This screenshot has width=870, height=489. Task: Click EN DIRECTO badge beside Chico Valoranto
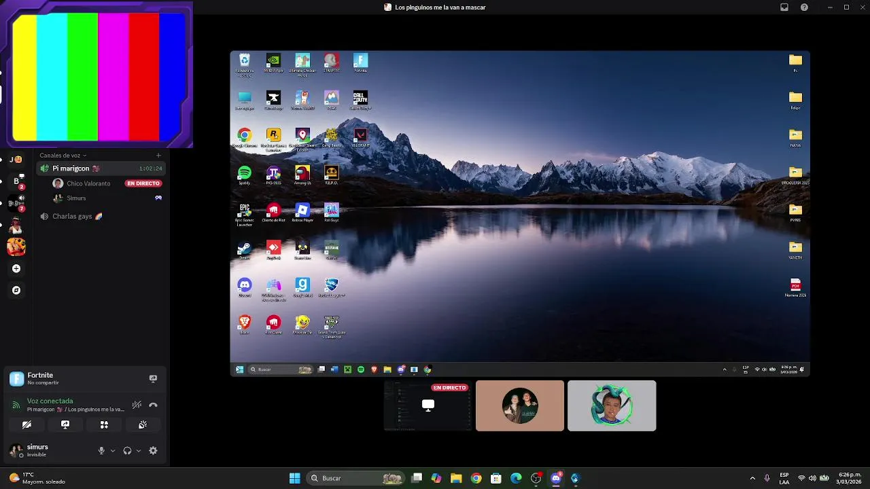coord(143,183)
